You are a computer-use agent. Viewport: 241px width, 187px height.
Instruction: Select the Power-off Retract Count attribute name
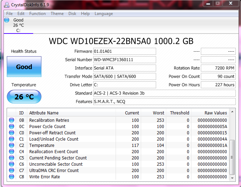click(52, 133)
